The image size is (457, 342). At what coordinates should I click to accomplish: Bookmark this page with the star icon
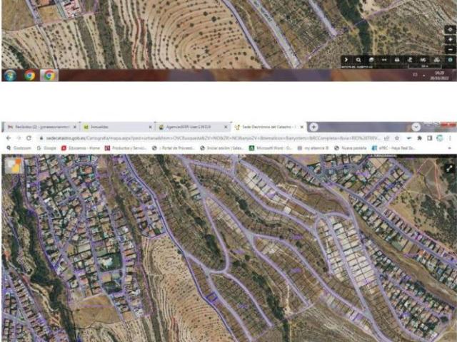[x=397, y=138]
